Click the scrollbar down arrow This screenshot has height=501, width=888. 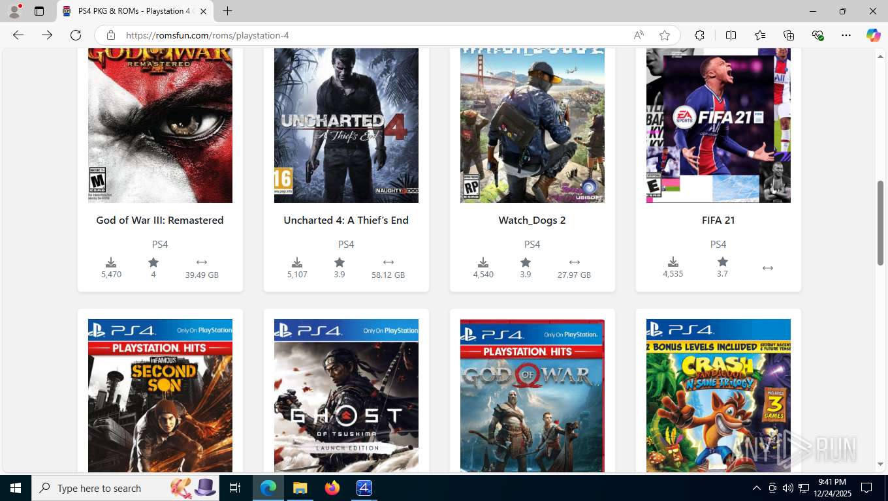[881, 464]
